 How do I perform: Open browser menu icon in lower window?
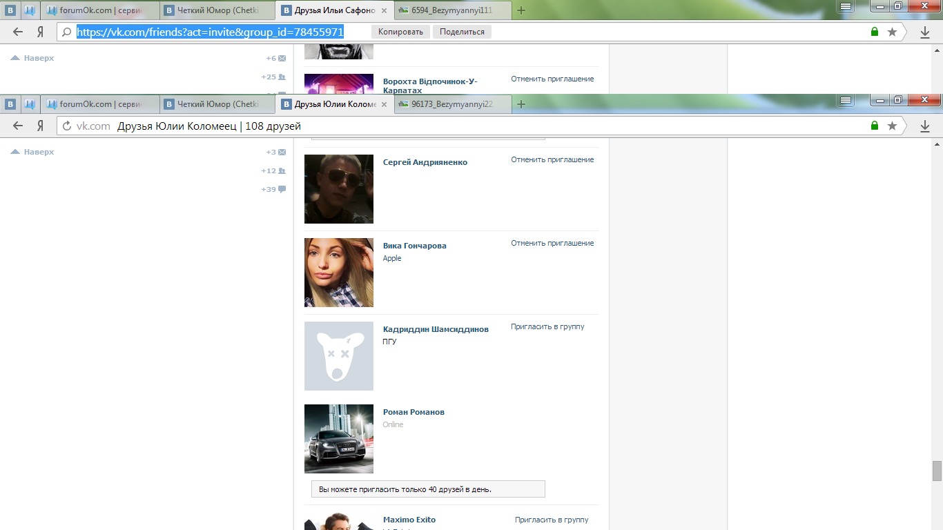846,99
